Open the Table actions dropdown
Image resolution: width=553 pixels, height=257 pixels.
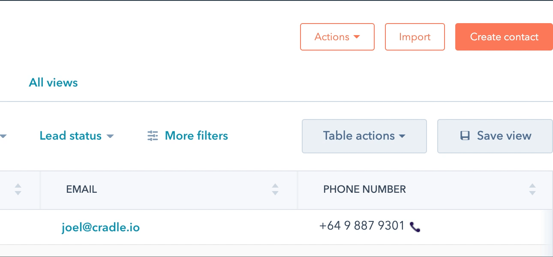pyautogui.click(x=364, y=136)
